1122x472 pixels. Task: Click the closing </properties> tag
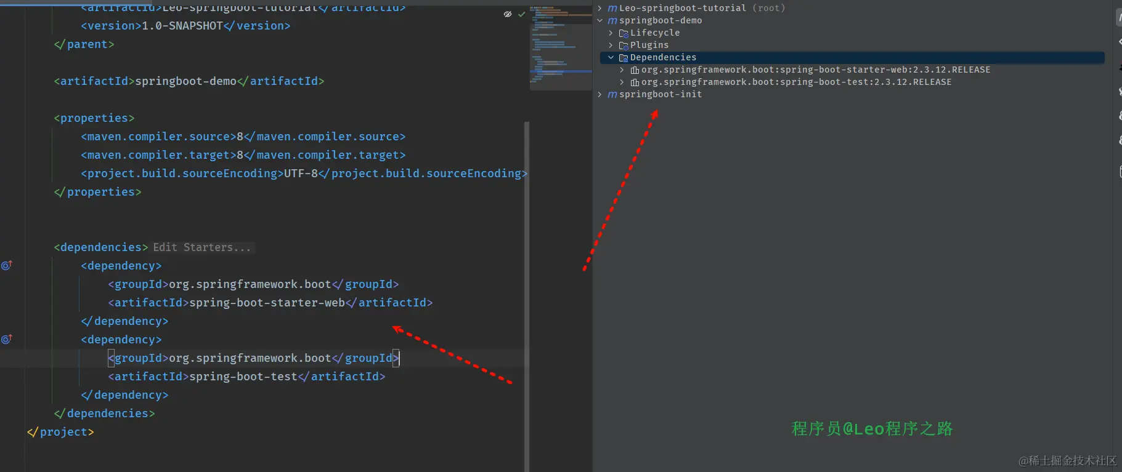coord(97,192)
